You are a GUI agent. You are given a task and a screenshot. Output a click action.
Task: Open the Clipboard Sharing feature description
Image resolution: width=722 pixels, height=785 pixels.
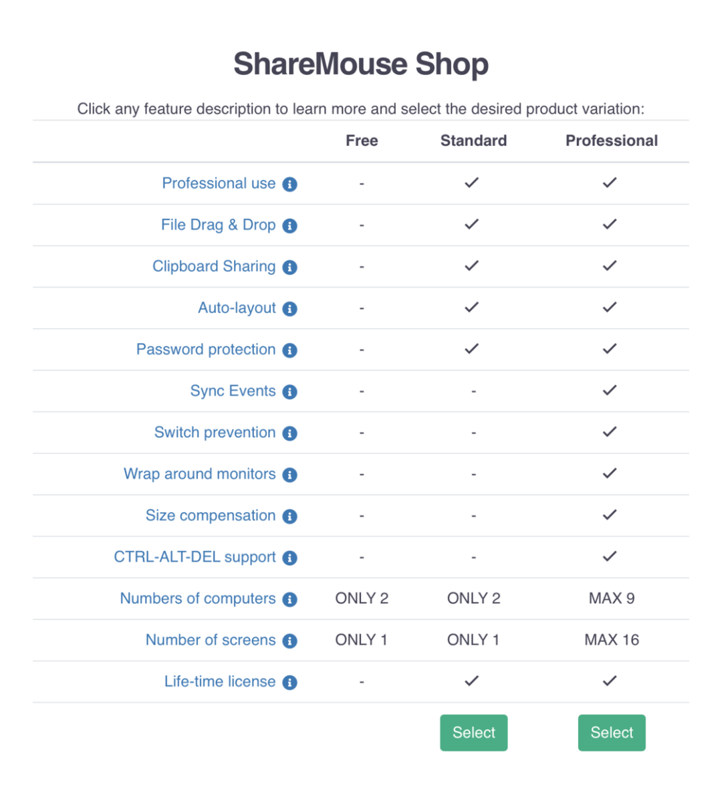click(x=214, y=266)
